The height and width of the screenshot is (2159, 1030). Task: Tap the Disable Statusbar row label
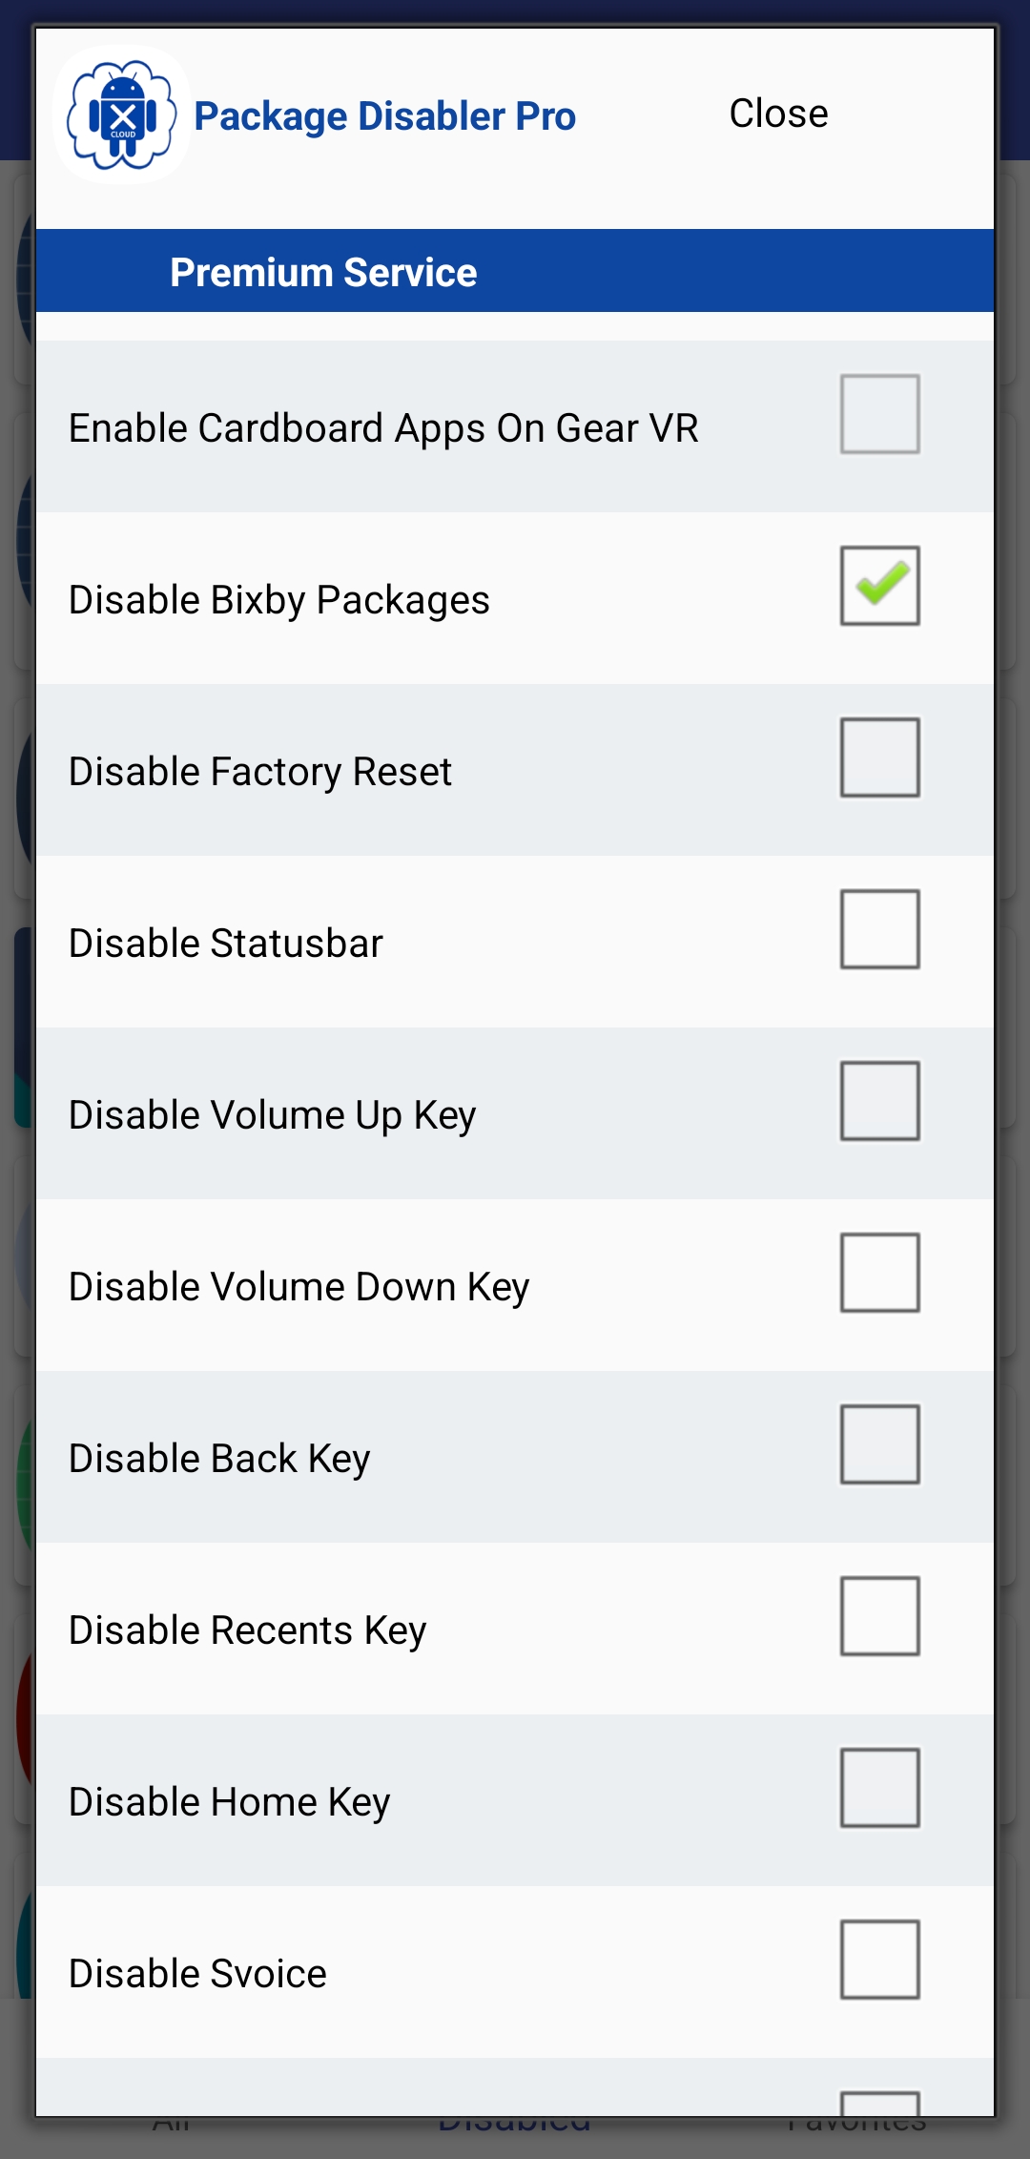[225, 944]
